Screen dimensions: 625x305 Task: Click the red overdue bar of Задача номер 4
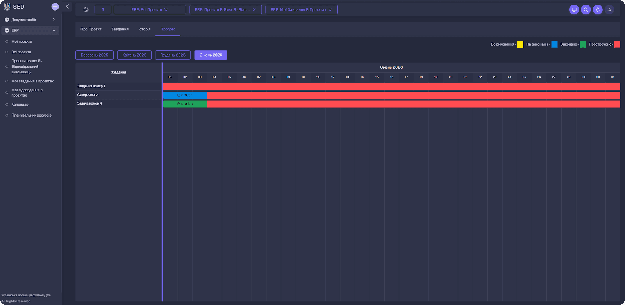click(414, 104)
